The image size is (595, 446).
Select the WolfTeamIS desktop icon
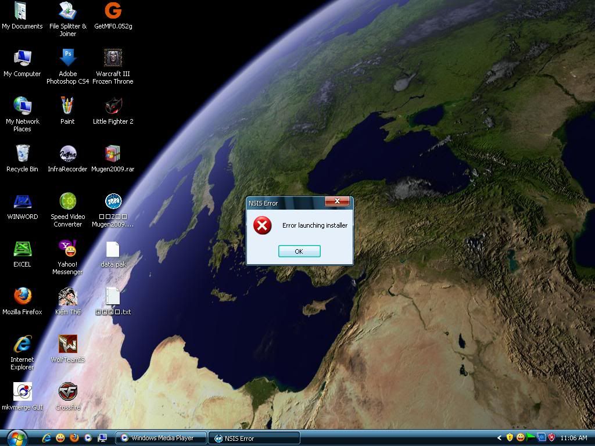(67, 349)
